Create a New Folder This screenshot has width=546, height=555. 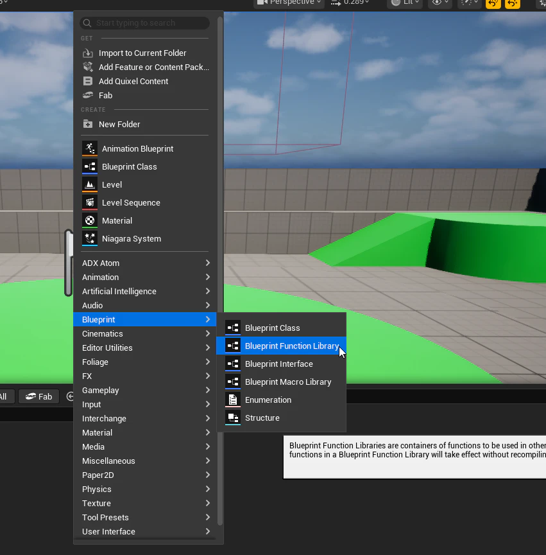coord(144,124)
